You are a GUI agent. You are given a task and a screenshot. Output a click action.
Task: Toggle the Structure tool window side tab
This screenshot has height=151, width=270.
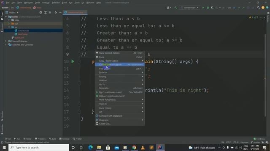point(2,116)
